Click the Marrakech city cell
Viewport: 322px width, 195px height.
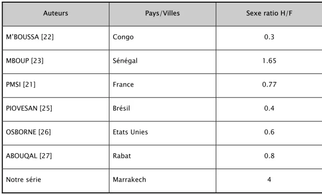point(163,181)
